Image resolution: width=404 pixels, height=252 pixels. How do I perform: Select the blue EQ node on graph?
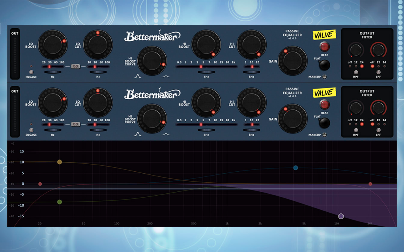(296, 168)
